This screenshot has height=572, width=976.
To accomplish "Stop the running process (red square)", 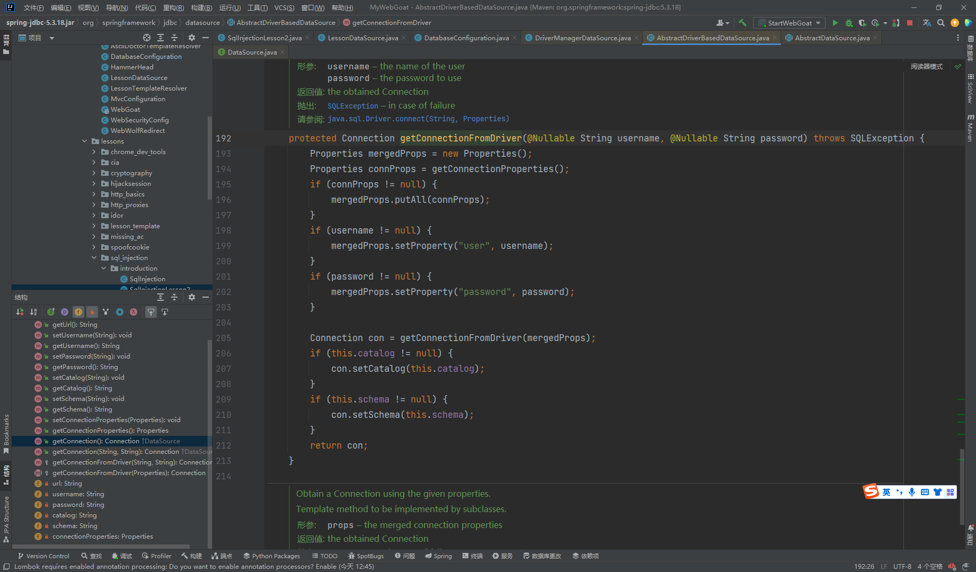I will [910, 23].
